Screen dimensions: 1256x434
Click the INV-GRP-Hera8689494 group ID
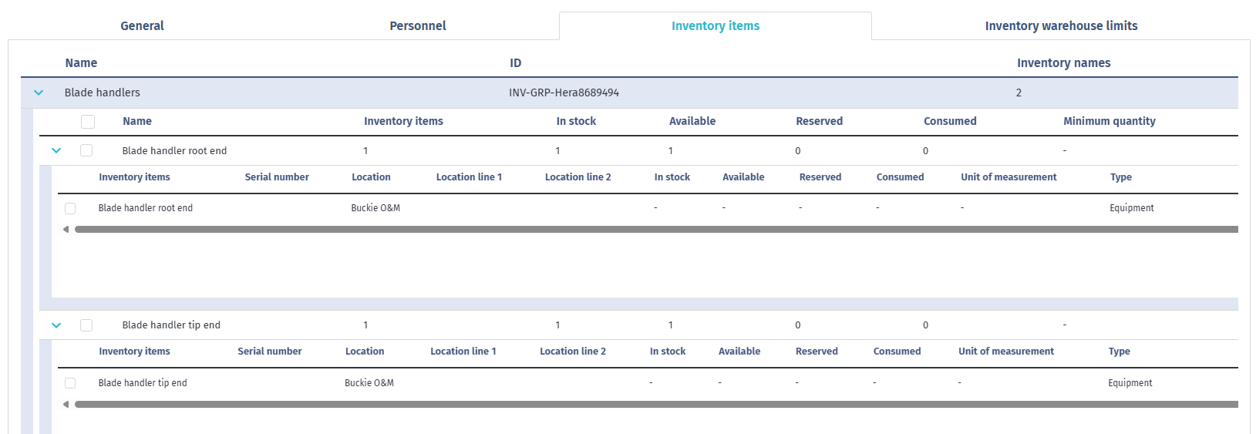564,93
